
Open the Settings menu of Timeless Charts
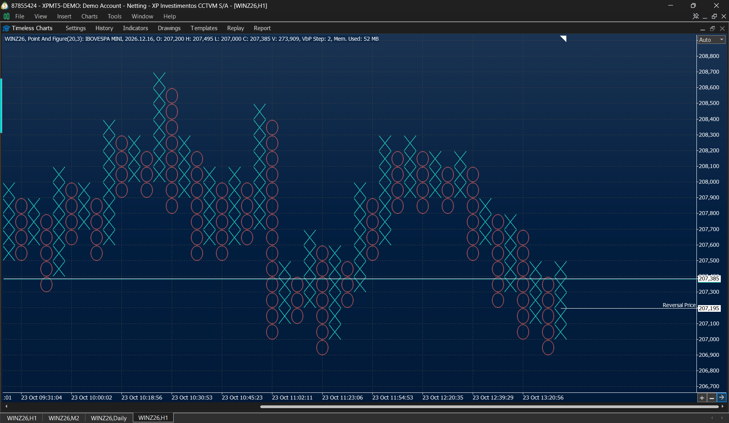tap(76, 28)
